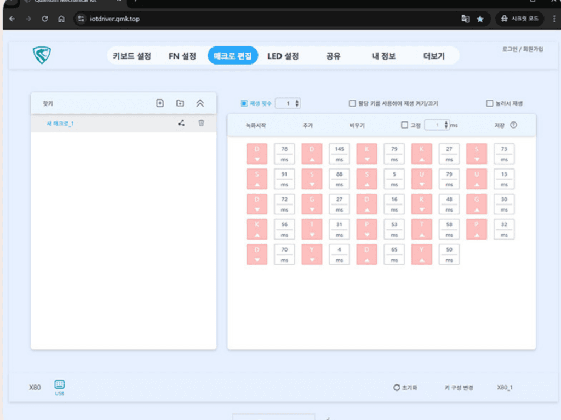Check the 고정 delay checkbox
This screenshot has width=561, height=420.
[404, 125]
